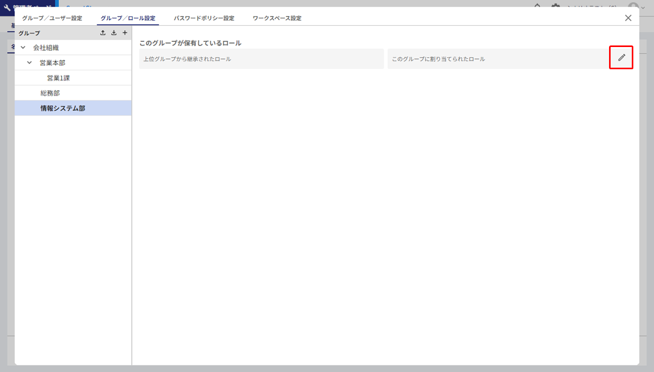Select the 会社組織 group

(46, 48)
